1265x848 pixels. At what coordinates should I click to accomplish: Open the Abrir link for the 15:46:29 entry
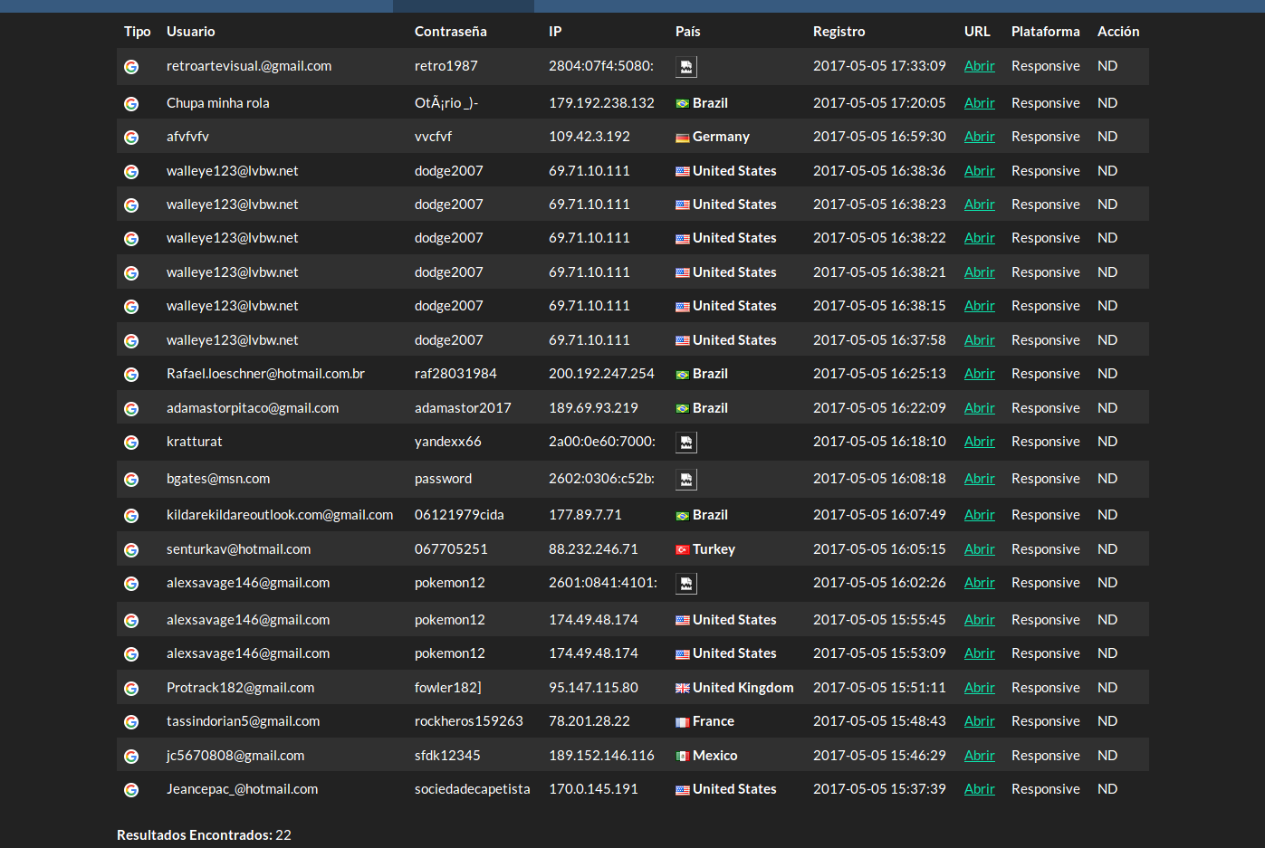click(980, 756)
